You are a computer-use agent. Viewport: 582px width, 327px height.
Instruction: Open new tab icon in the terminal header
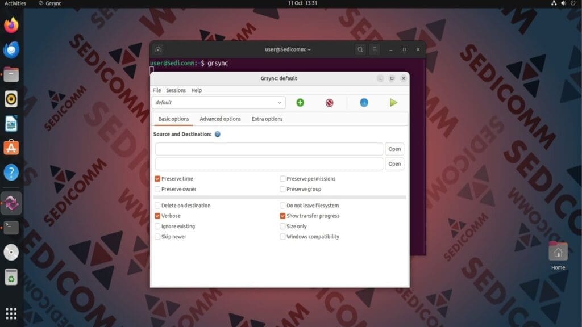click(158, 50)
